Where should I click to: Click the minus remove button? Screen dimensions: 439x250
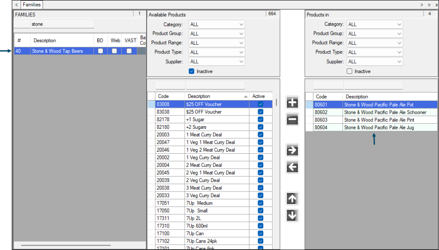[x=292, y=119]
